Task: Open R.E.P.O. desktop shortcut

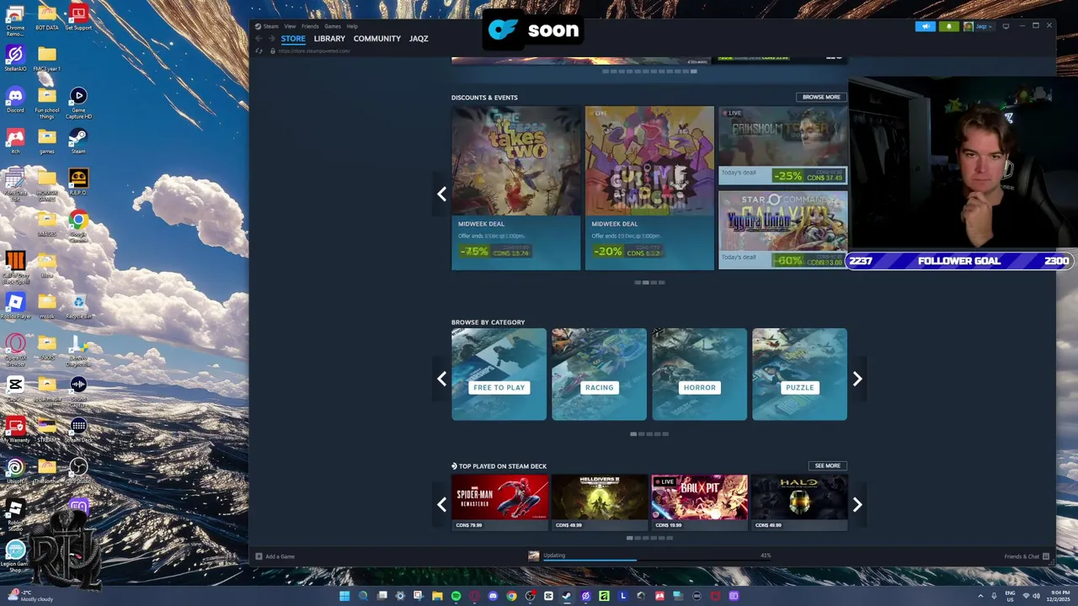Action: pos(78,182)
